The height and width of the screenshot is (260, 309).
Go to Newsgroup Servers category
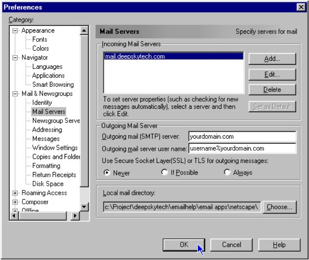point(56,121)
